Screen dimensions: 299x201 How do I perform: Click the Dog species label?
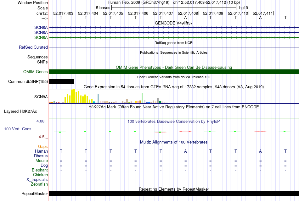44,166
